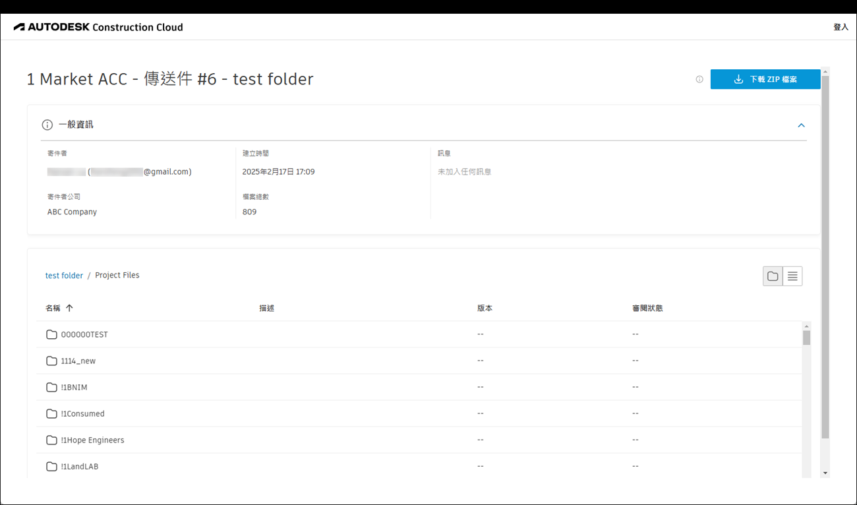Click the 登入 sign-in link
Screen dimensions: 857x505
[x=841, y=27]
